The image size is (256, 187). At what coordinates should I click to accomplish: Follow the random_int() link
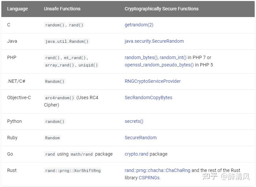173,57
